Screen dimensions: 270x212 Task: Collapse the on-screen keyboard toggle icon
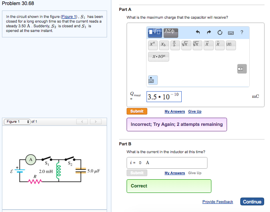tap(153, 80)
